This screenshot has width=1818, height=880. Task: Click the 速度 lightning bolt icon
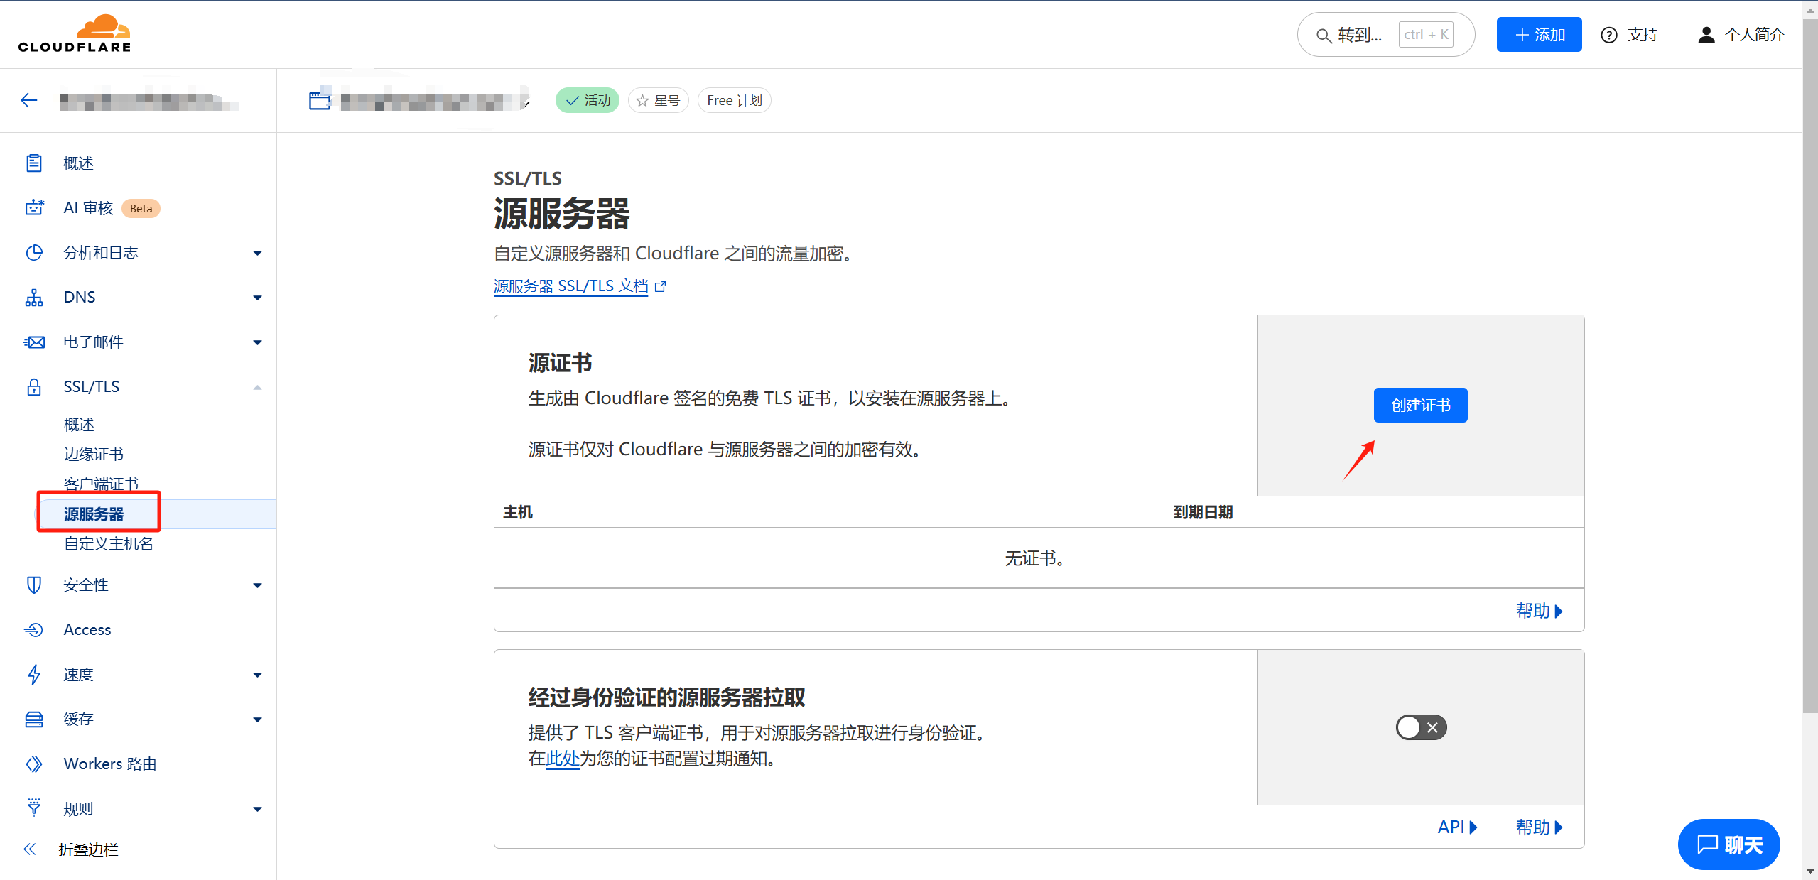click(34, 674)
